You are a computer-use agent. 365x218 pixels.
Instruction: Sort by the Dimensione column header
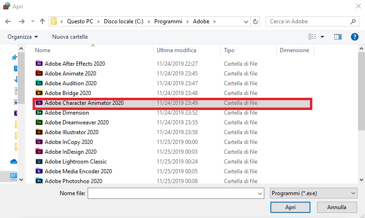click(295, 50)
